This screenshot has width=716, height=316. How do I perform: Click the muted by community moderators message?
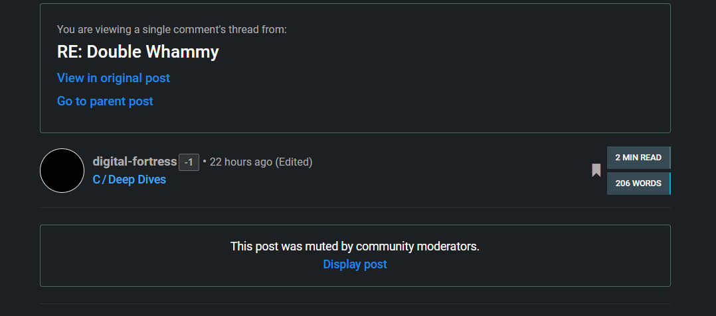click(355, 246)
